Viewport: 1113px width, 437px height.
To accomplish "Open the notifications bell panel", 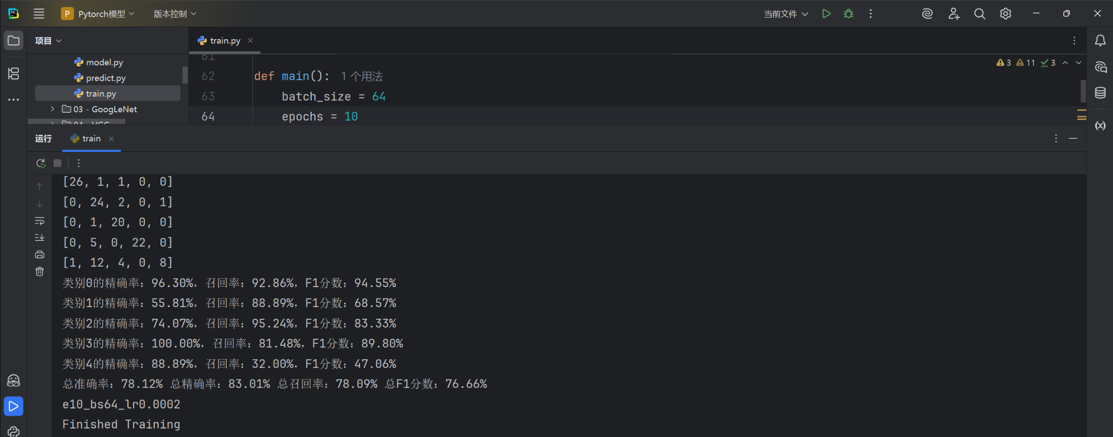I will point(1100,41).
